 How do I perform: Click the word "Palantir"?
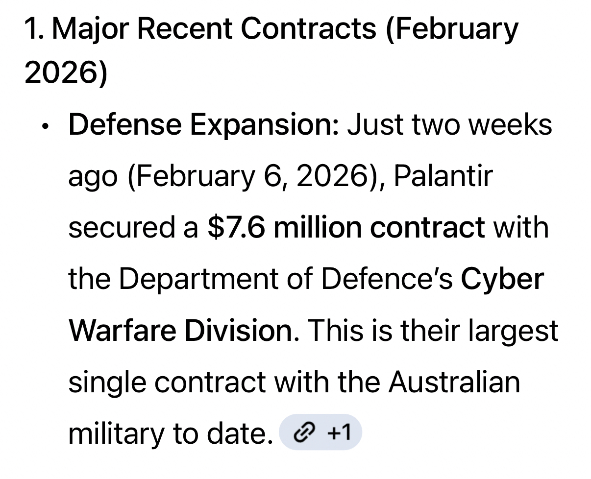(x=443, y=176)
